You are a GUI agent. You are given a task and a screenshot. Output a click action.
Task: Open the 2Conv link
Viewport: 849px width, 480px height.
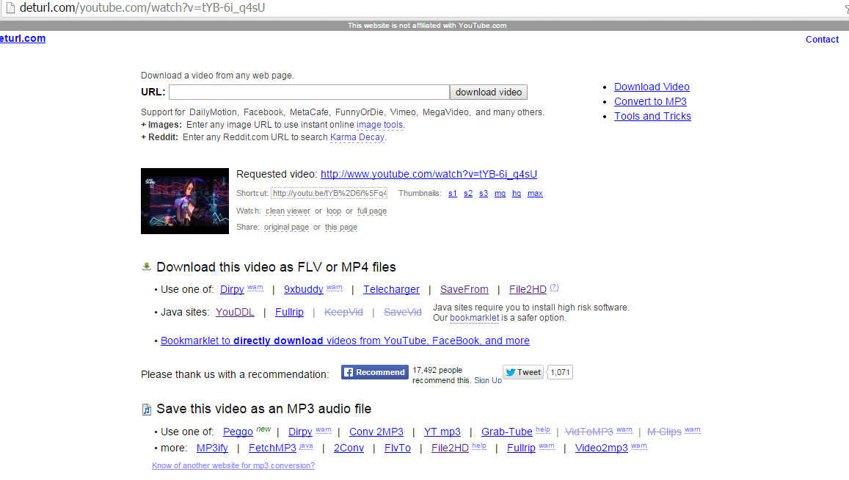click(x=349, y=448)
